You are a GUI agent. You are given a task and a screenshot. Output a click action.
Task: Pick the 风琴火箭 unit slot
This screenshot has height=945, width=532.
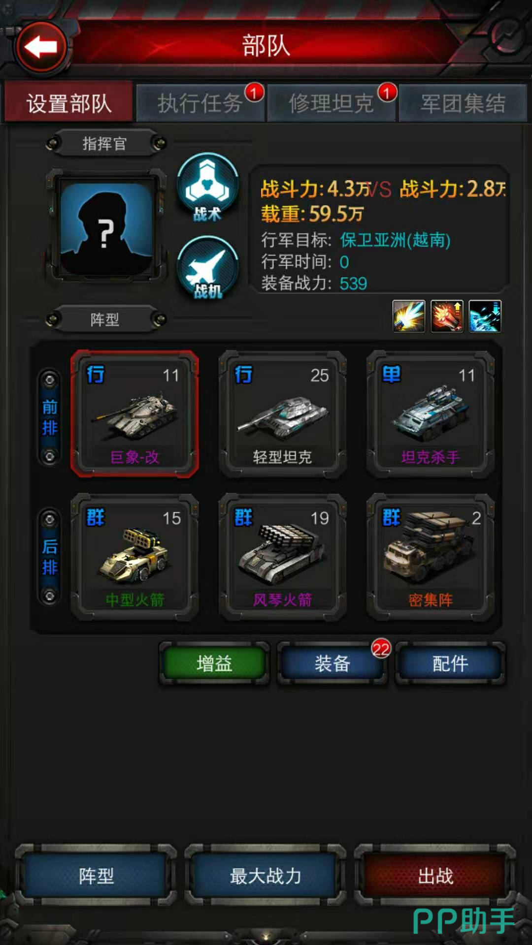[x=282, y=557]
